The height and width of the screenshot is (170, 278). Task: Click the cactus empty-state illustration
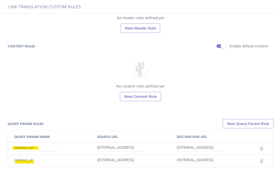140,69
